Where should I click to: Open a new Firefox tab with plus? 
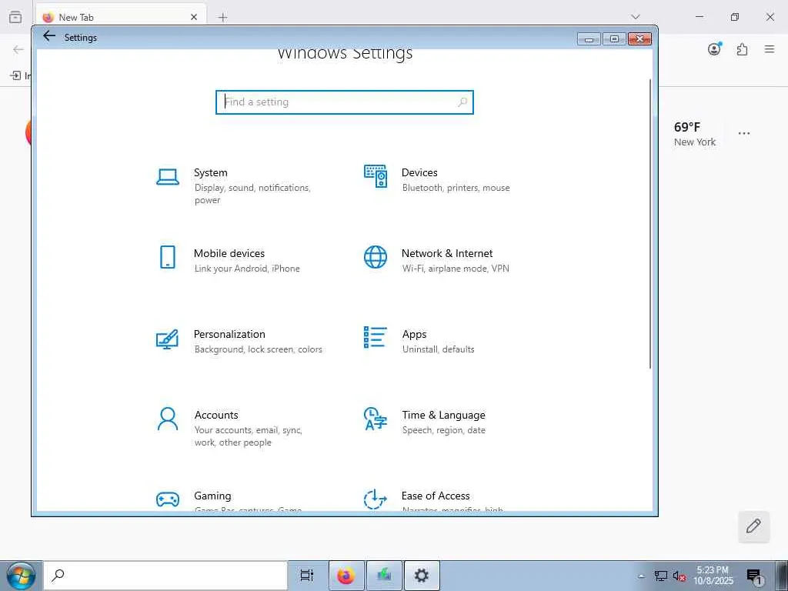[222, 18]
